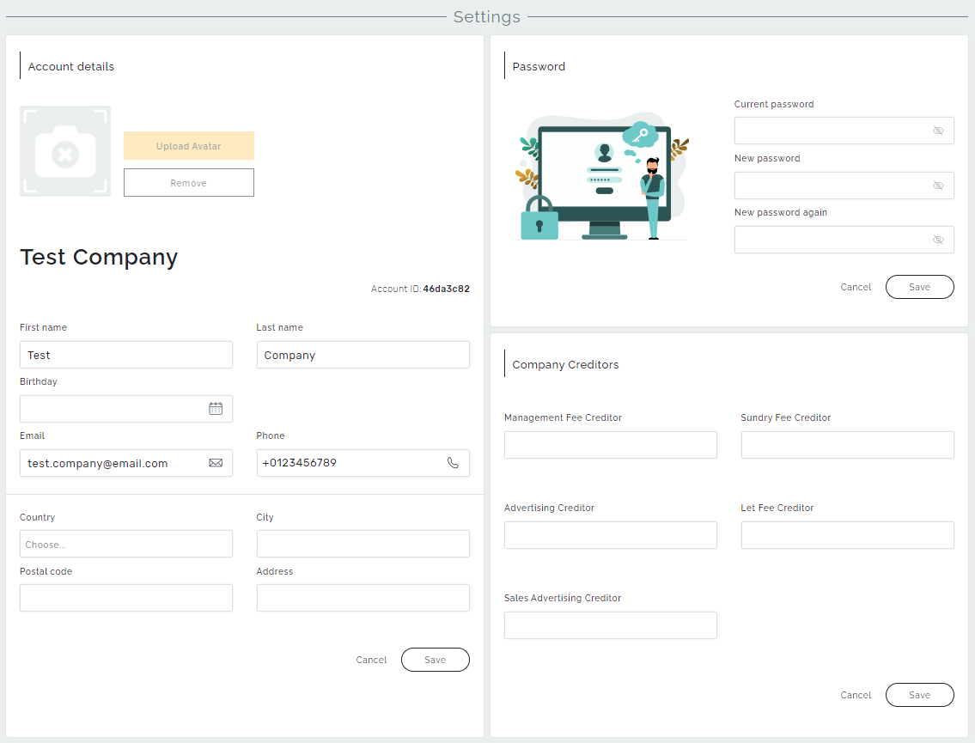975x743 pixels.
Task: Save the Company Creditors form
Action: click(x=920, y=695)
